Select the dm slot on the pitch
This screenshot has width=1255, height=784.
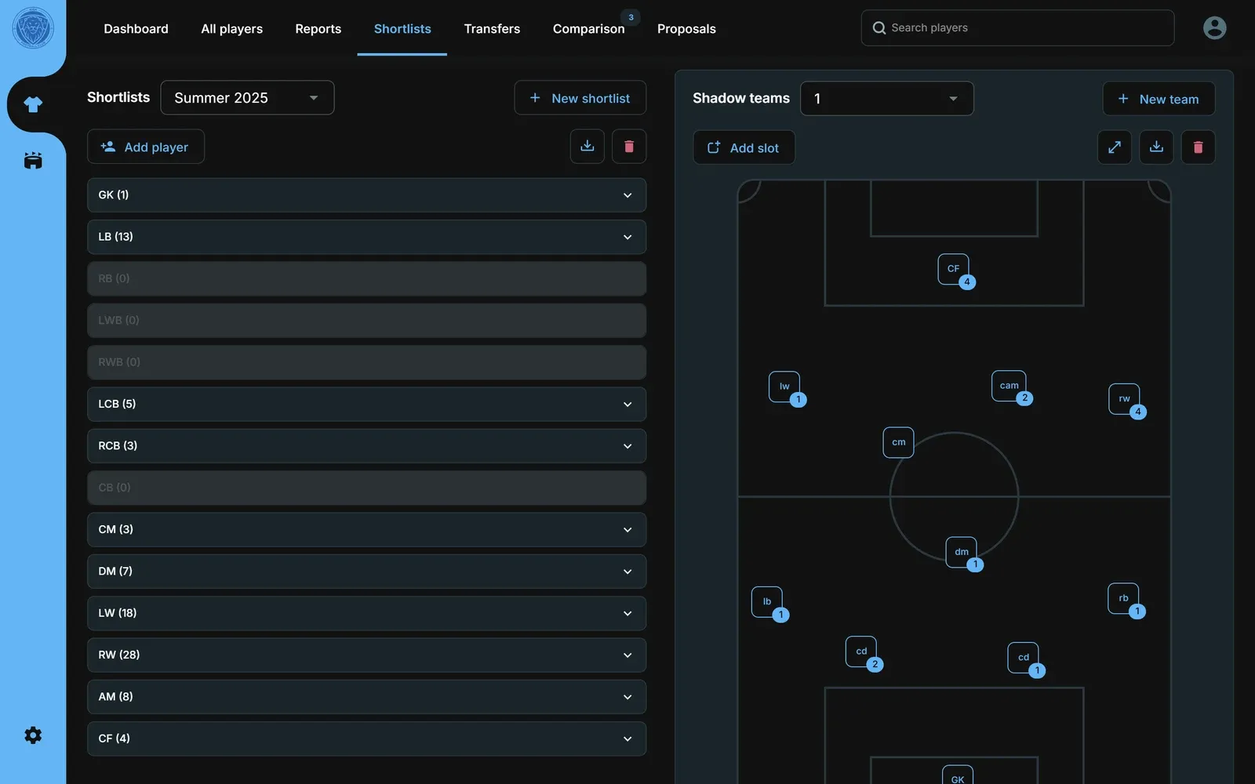(x=961, y=552)
